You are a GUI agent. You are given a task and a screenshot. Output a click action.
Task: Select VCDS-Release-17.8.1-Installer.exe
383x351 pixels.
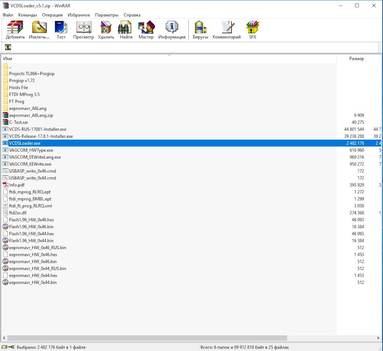pos(41,136)
